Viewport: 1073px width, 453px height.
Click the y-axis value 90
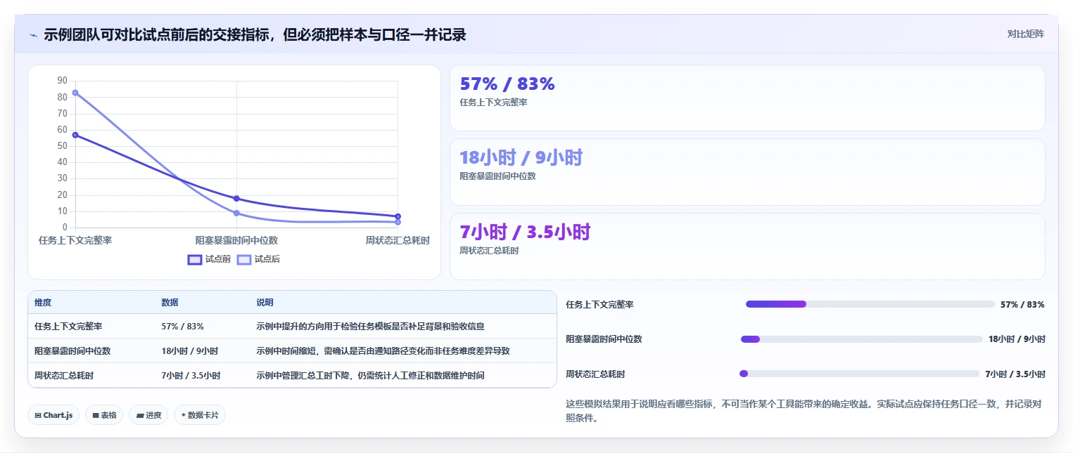click(x=63, y=81)
